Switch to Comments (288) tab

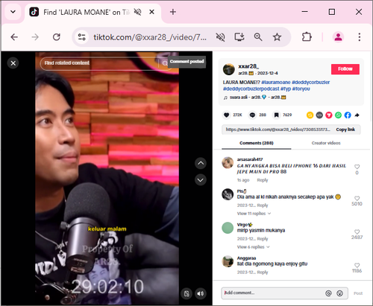[257, 143]
